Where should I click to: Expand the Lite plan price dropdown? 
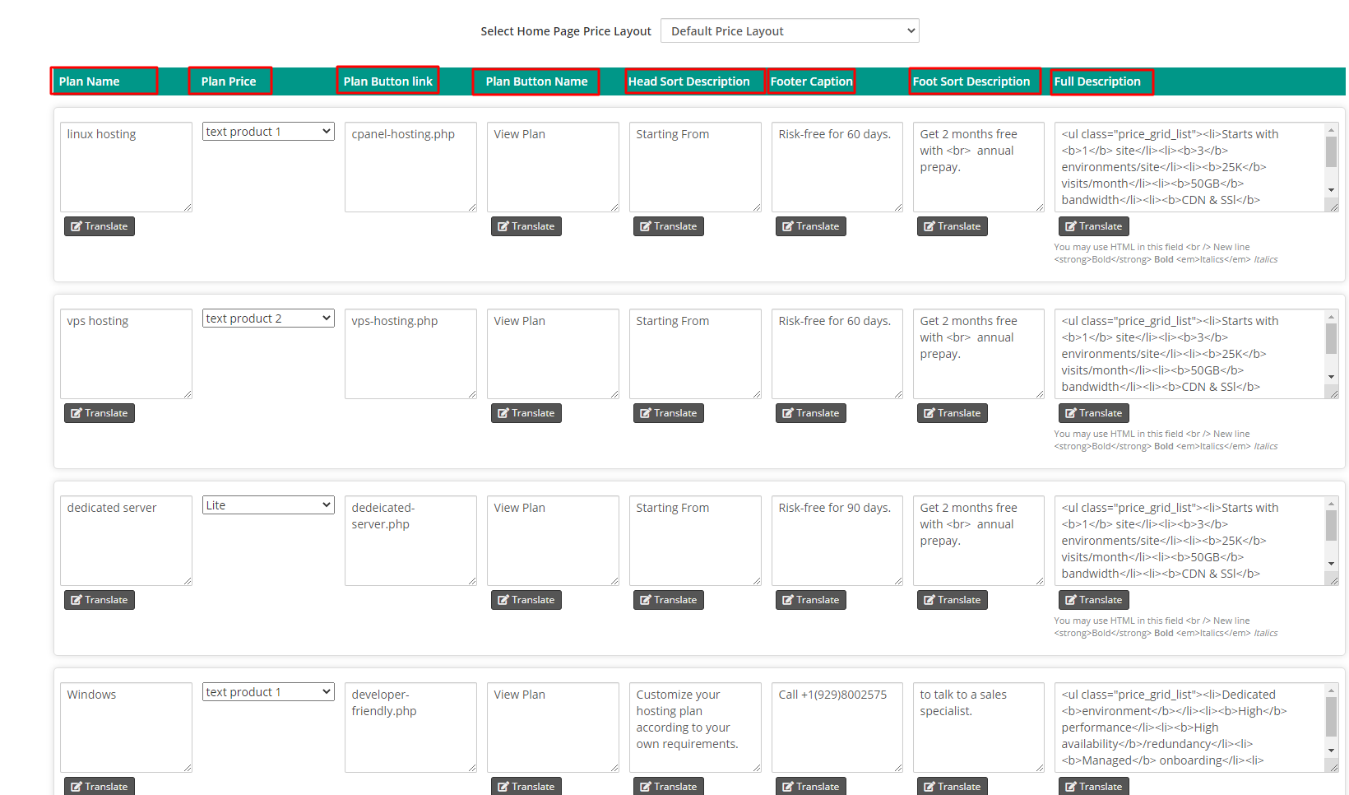268,505
